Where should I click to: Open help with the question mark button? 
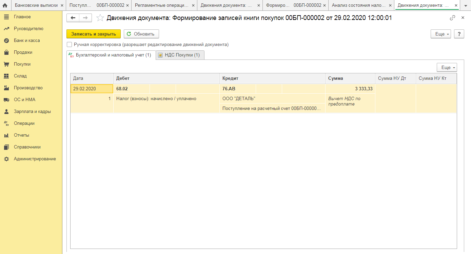coord(459,34)
